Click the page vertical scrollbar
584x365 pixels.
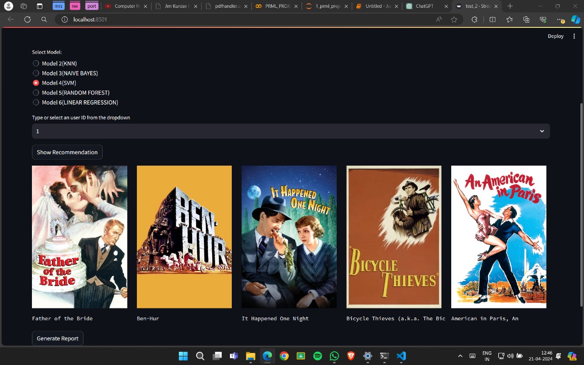(x=581, y=204)
